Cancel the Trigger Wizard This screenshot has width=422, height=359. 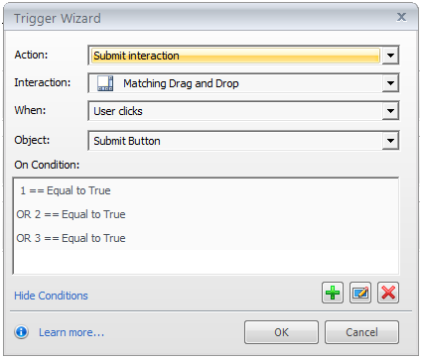pos(361,332)
